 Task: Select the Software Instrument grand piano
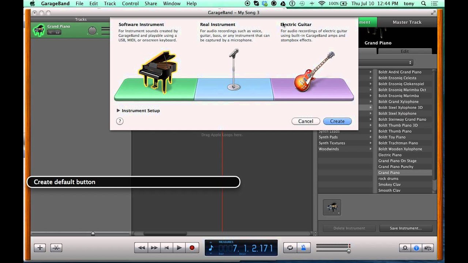pos(158,72)
